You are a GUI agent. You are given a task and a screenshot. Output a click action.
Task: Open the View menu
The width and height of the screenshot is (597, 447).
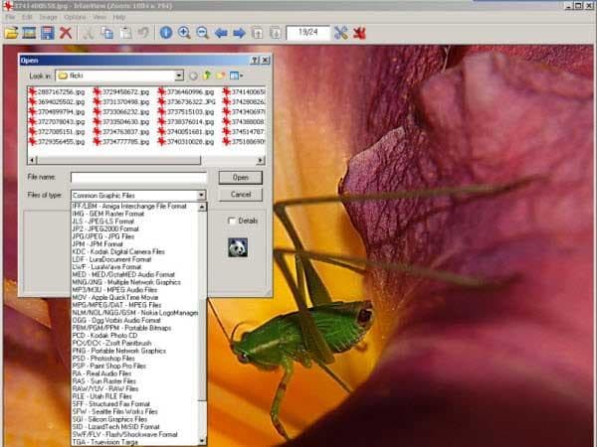point(99,17)
